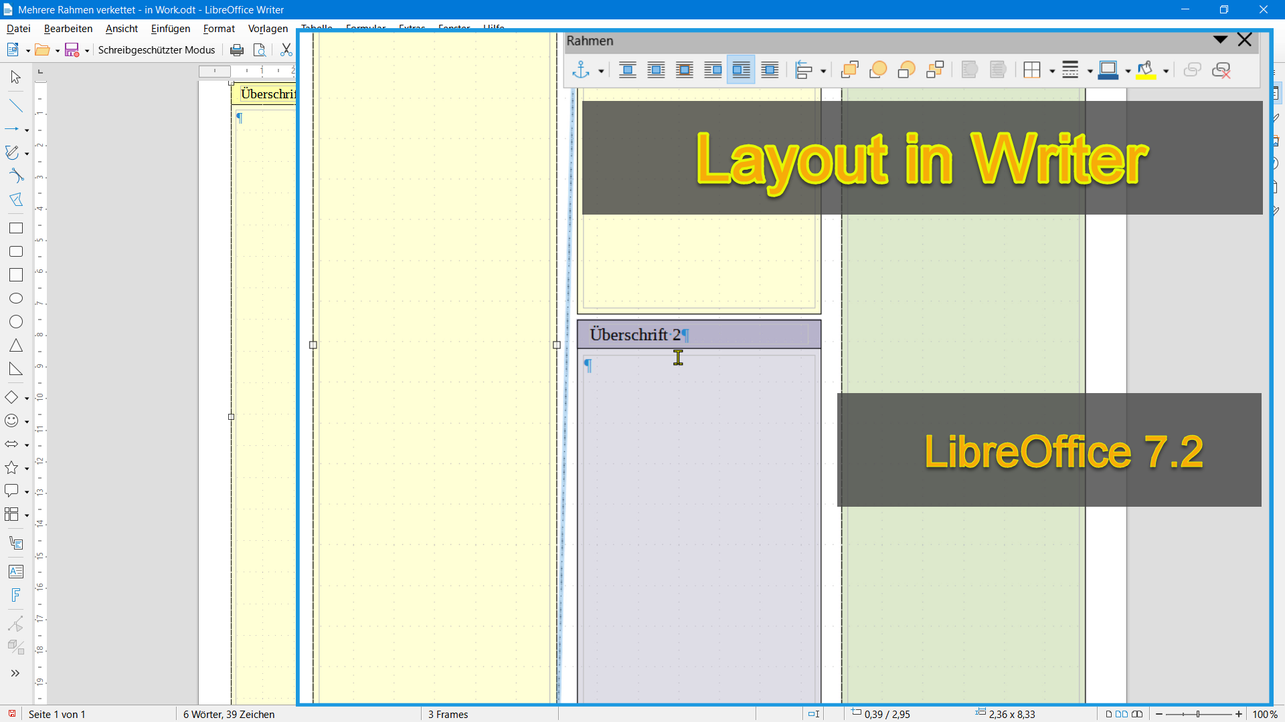Image resolution: width=1285 pixels, height=722 pixels.
Task: Toggle Schreibgeschützter Modus off
Action: [x=157, y=49]
